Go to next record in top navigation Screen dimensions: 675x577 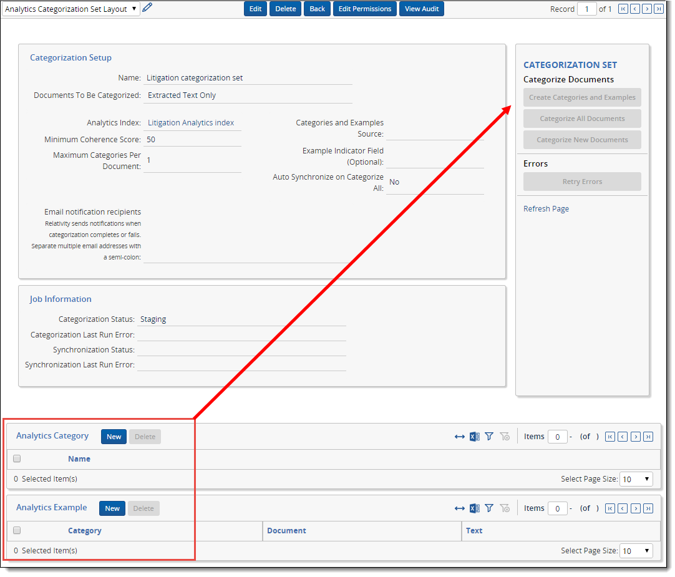(647, 9)
